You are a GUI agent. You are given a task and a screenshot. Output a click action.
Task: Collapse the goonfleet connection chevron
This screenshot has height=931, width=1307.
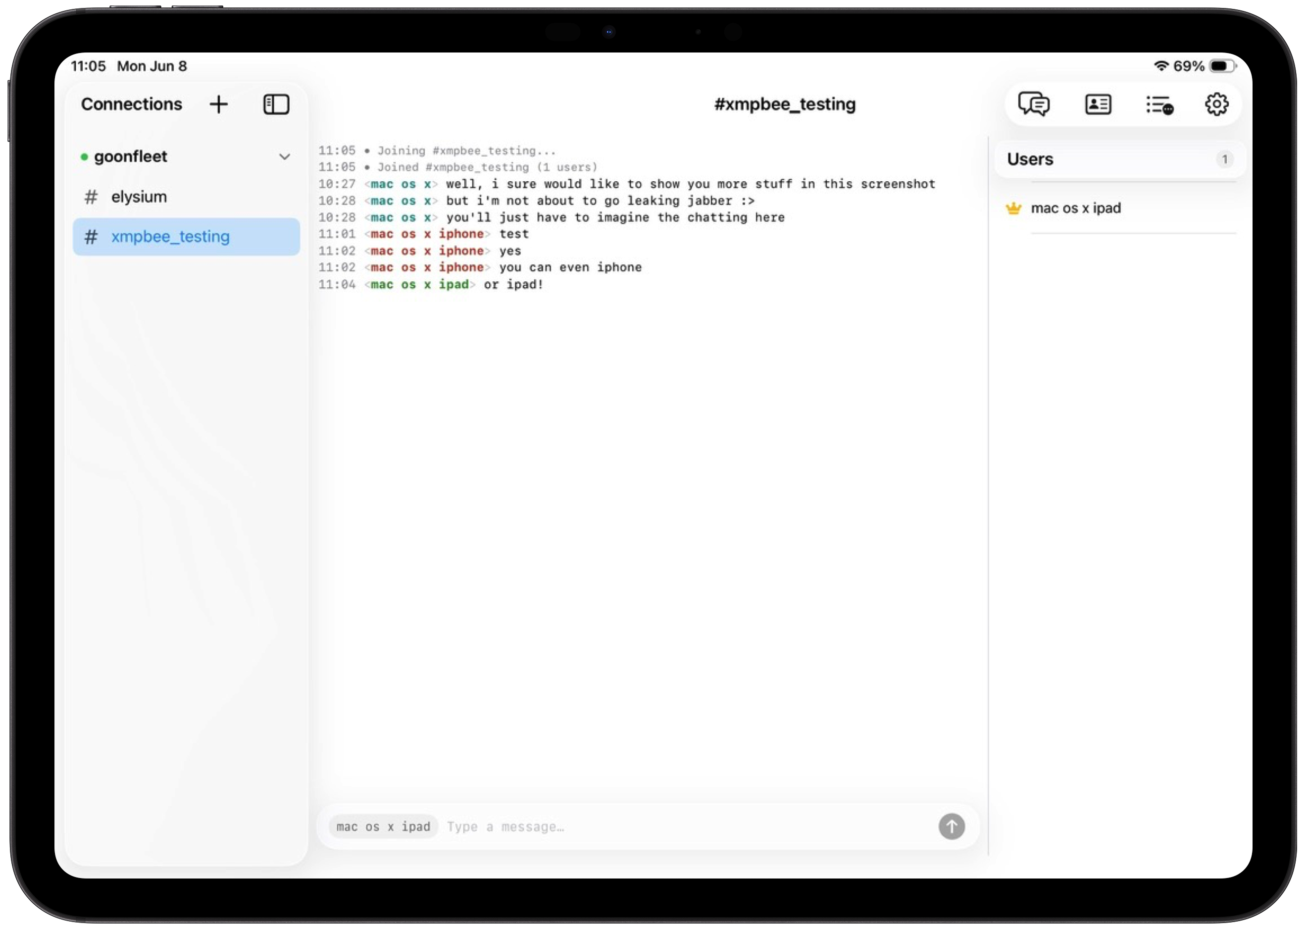284,156
